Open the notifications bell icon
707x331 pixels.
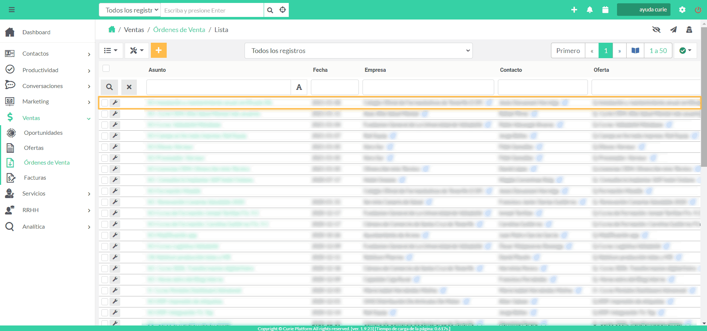pos(590,10)
